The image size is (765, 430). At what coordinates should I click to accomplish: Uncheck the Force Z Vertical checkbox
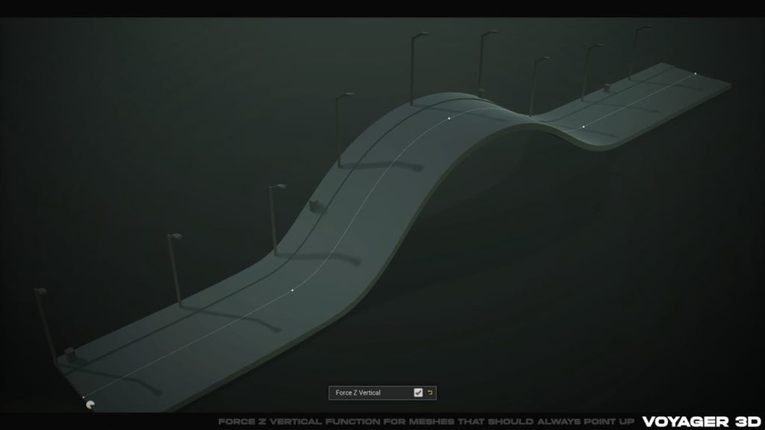(x=418, y=393)
